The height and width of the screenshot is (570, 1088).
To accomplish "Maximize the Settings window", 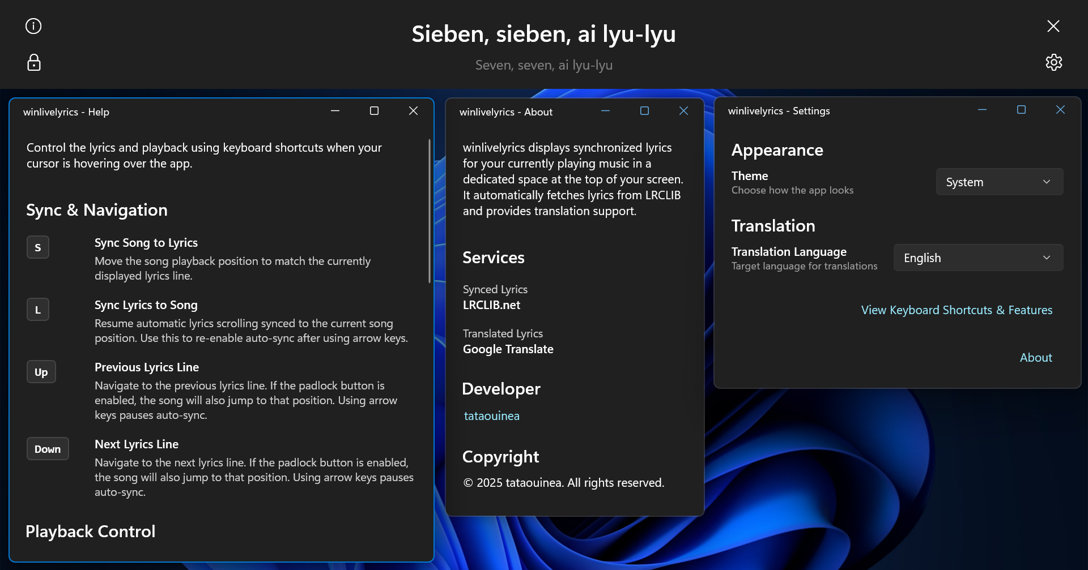I will coord(1021,110).
